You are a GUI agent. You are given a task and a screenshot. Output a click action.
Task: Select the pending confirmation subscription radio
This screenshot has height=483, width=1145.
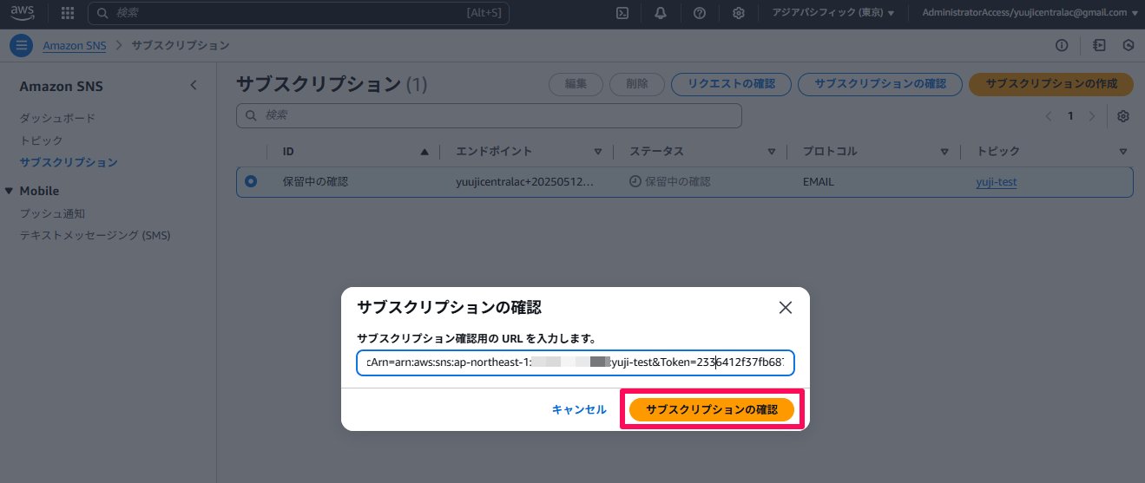[251, 181]
